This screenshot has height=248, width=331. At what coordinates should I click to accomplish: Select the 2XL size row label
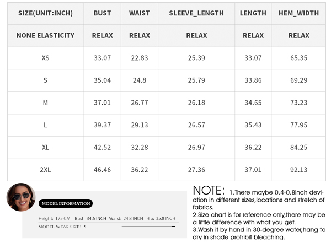click(45, 170)
